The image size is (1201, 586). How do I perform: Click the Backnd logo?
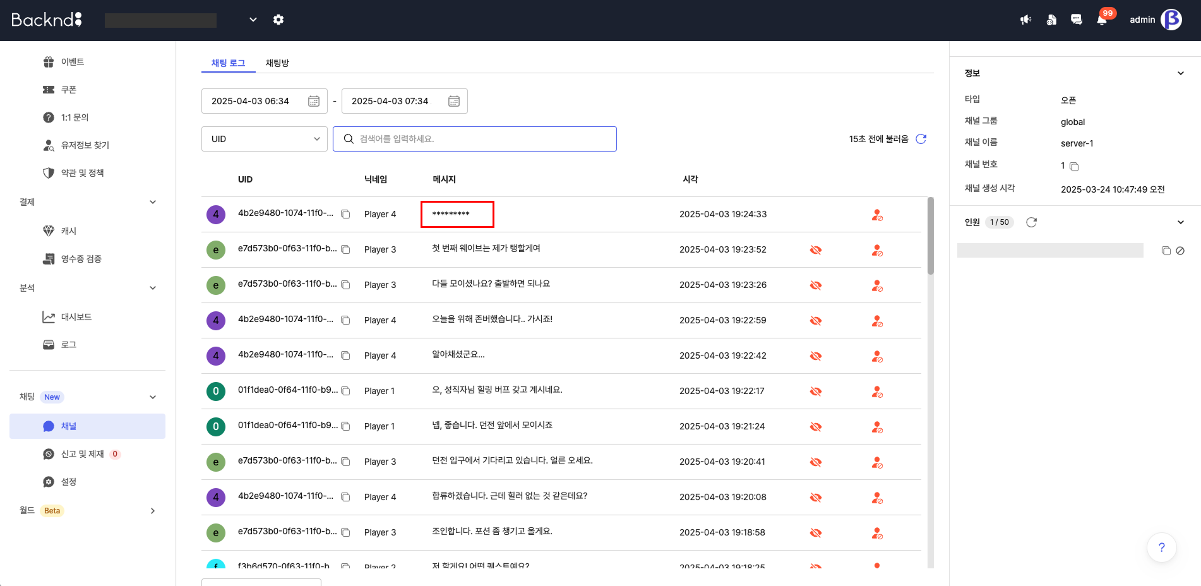pos(47,20)
